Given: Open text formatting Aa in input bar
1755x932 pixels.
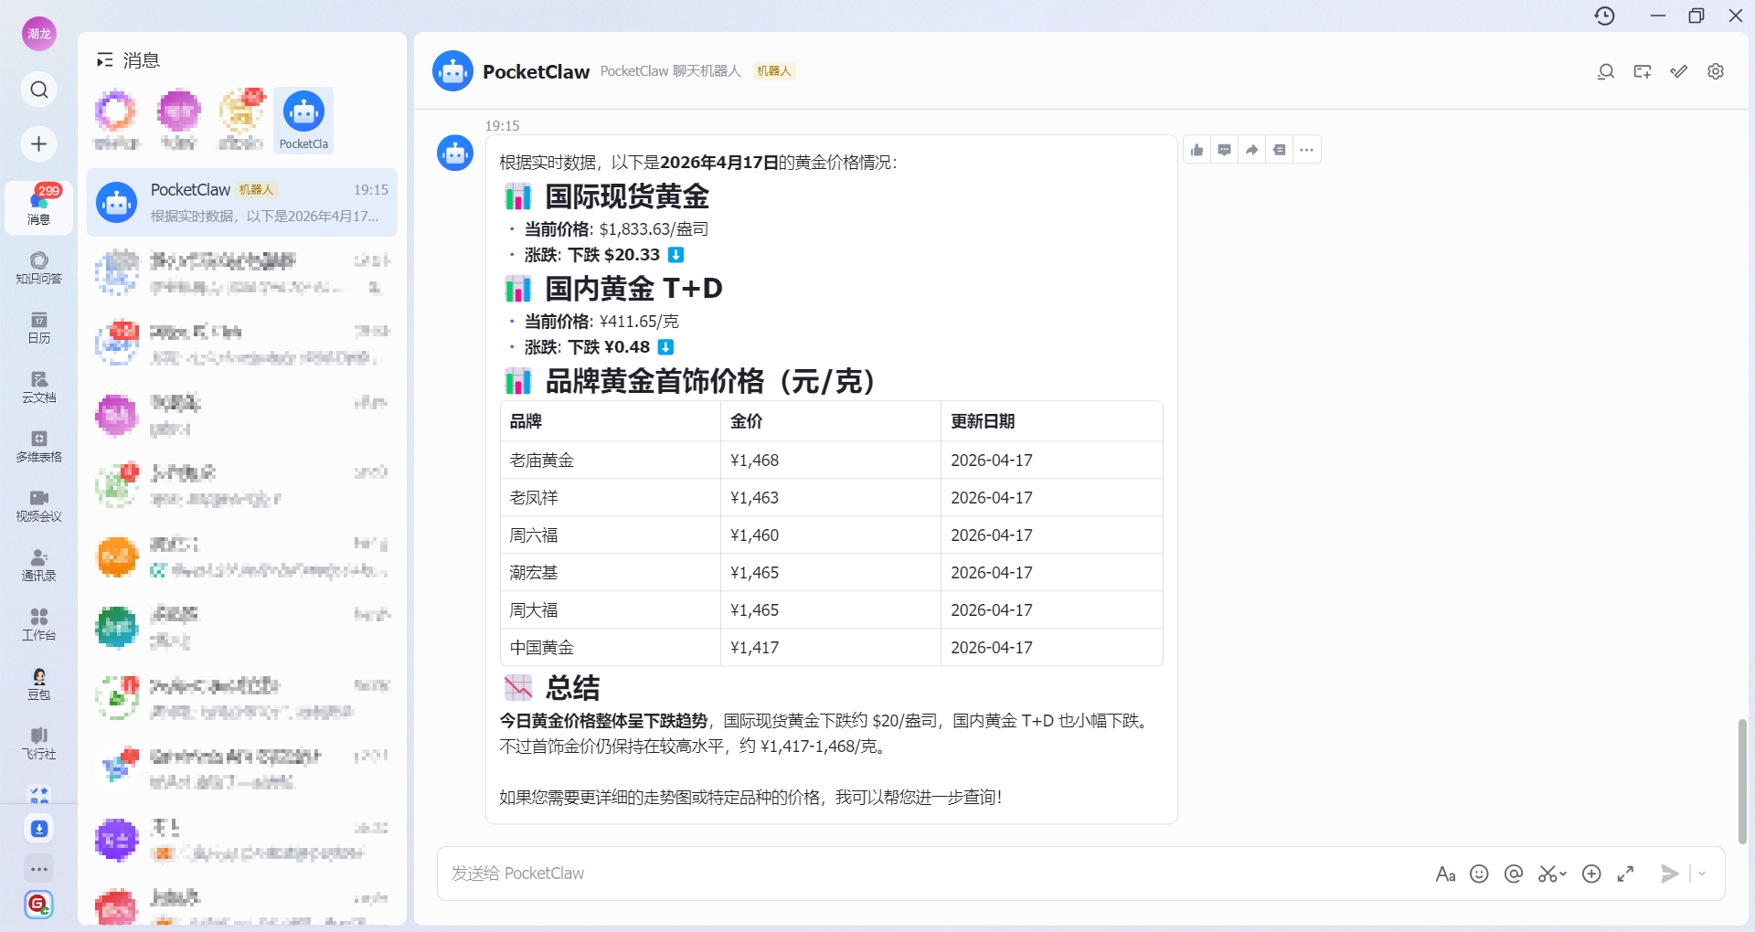Looking at the screenshot, I should tap(1445, 874).
